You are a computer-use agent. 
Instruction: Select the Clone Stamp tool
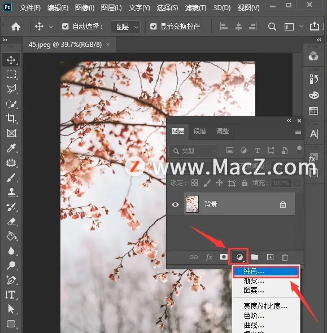pyautogui.click(x=11, y=192)
